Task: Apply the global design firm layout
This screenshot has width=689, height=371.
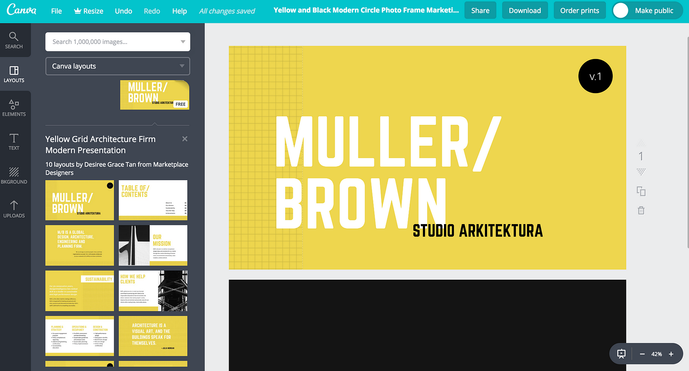Action: click(x=80, y=245)
